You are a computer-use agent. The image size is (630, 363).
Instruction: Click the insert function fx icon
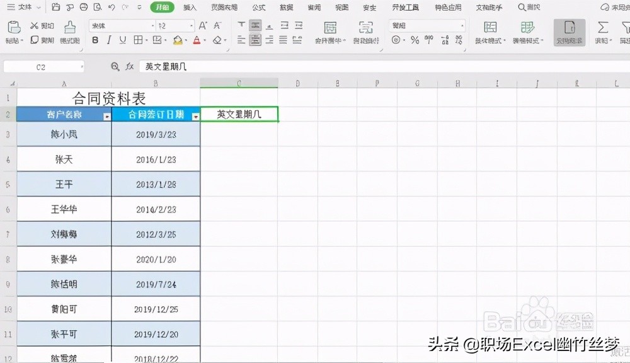(x=129, y=66)
